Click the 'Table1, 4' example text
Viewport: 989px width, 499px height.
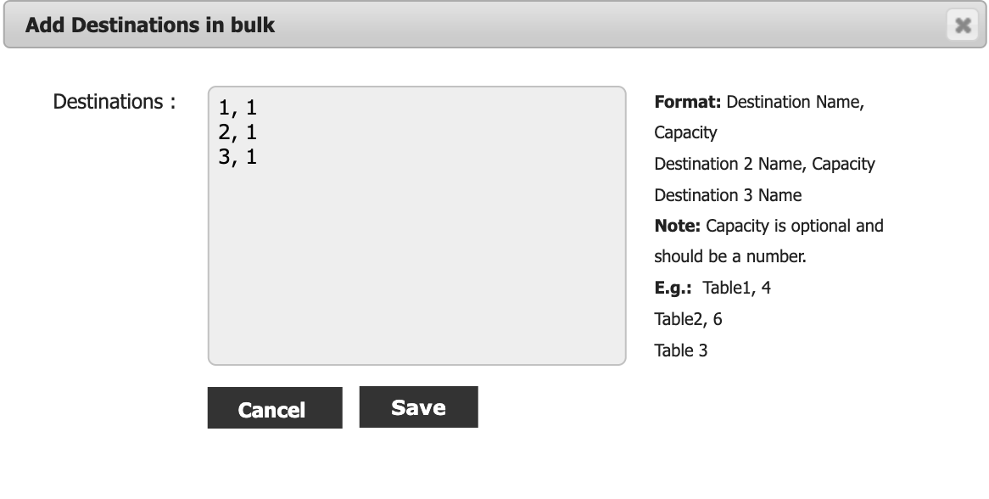(737, 288)
